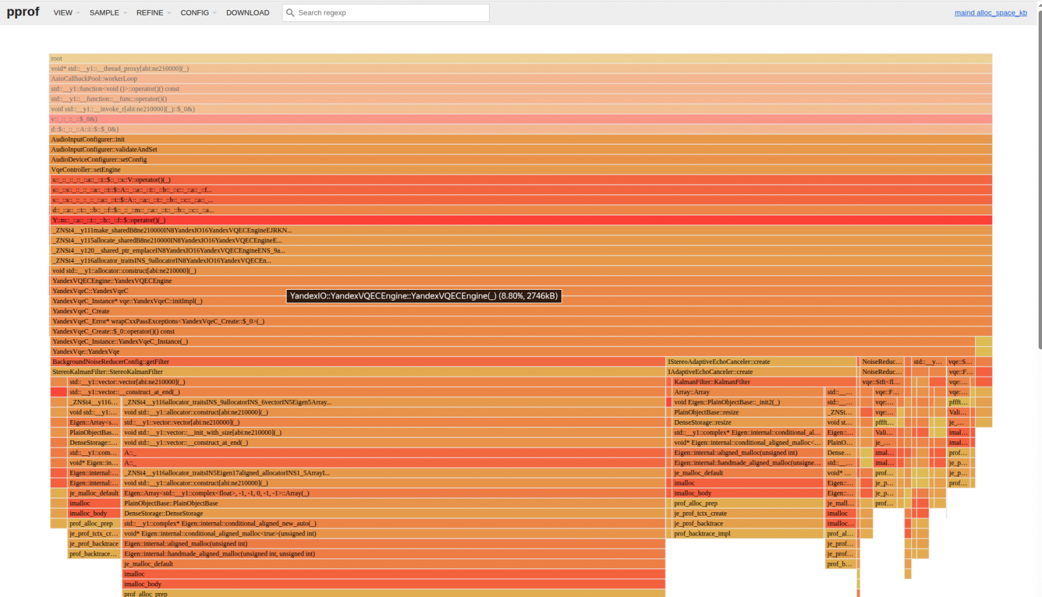Select the AudioInputConfigurer::validateAndSet frame
1042x597 pixels.
point(520,150)
